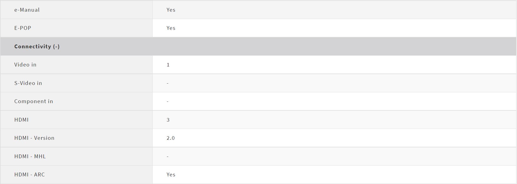Click the dash value for Component in
The height and width of the screenshot is (184, 517).
[x=168, y=101]
